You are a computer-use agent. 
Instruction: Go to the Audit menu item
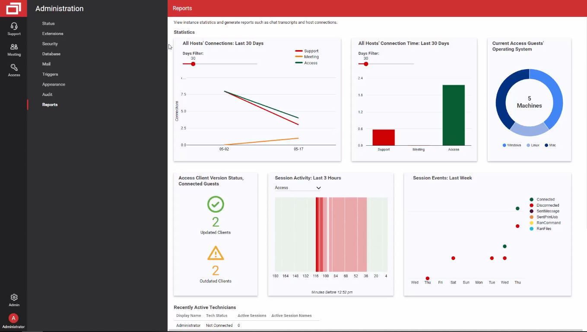[x=47, y=94]
